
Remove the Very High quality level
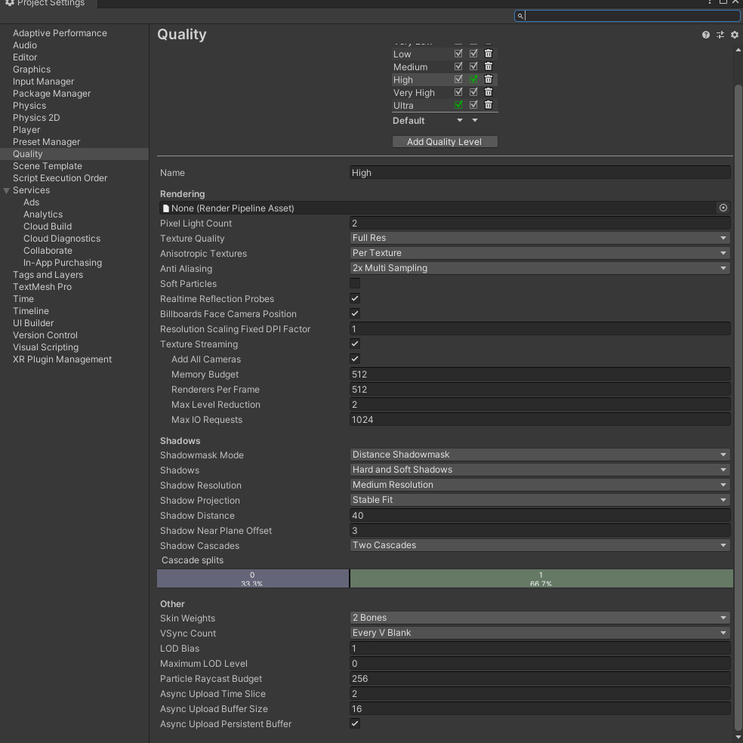[488, 92]
